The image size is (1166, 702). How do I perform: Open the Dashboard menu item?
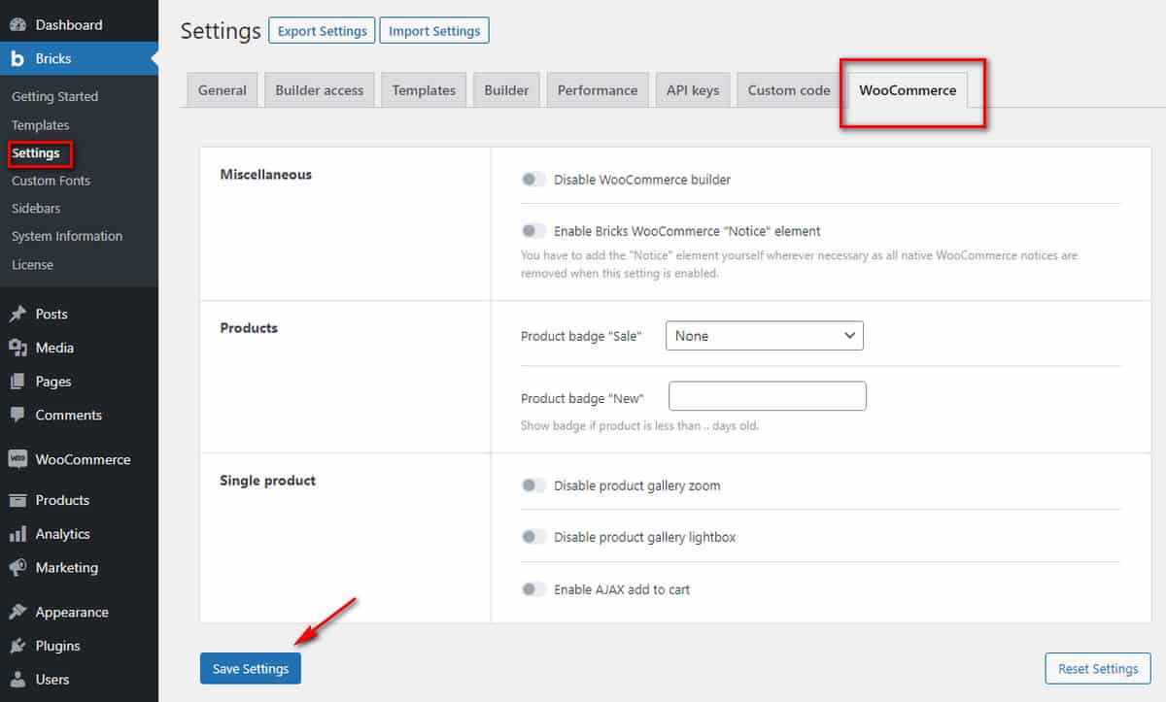pyautogui.click(x=79, y=24)
